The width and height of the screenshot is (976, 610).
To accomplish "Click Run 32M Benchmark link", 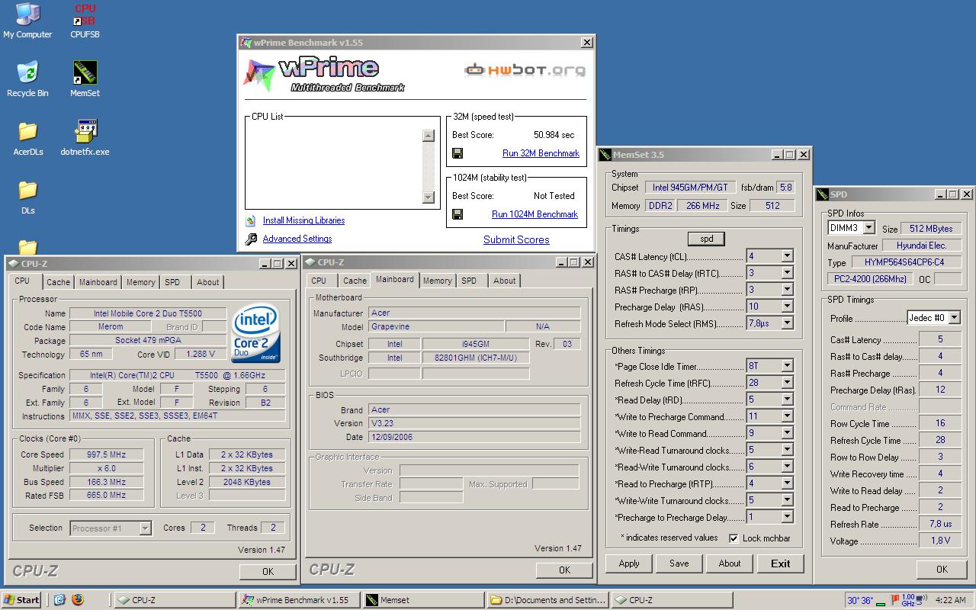I will point(541,153).
